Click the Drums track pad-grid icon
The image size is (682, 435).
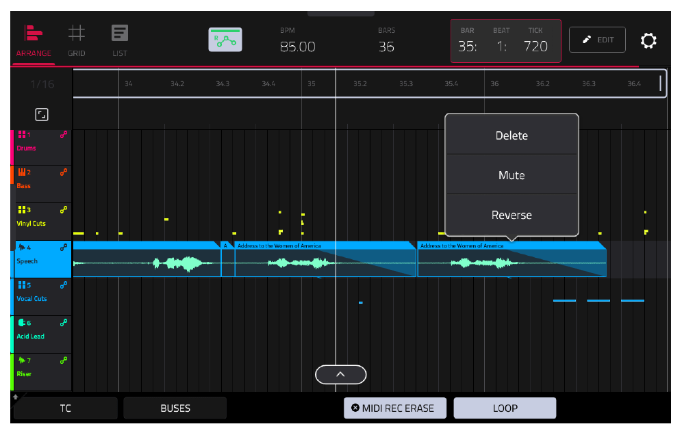click(x=21, y=135)
